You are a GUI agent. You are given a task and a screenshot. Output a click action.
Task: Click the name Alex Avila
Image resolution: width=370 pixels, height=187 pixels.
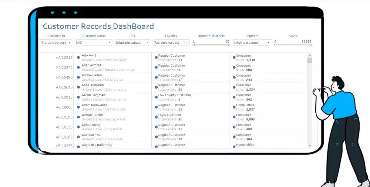click(x=89, y=55)
